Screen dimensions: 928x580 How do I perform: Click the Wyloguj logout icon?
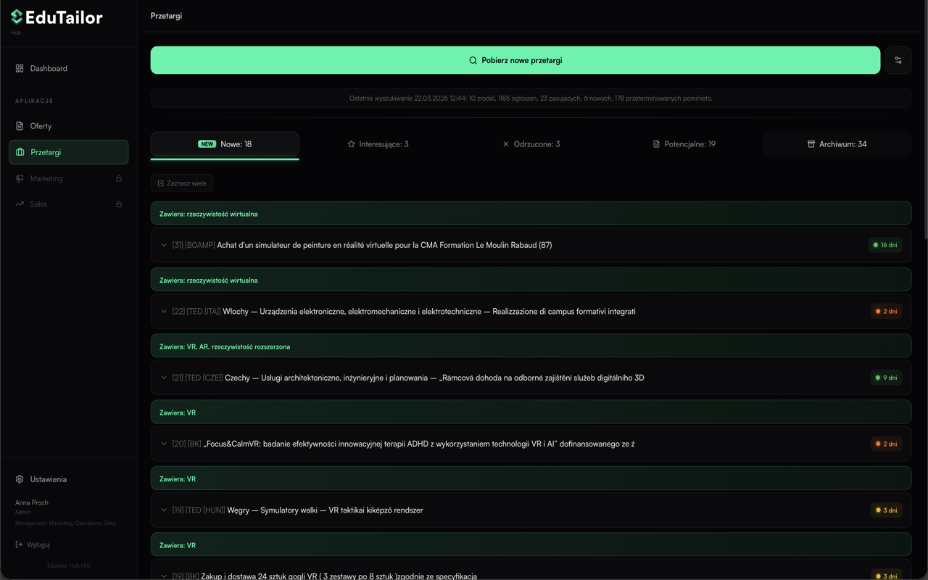point(19,544)
